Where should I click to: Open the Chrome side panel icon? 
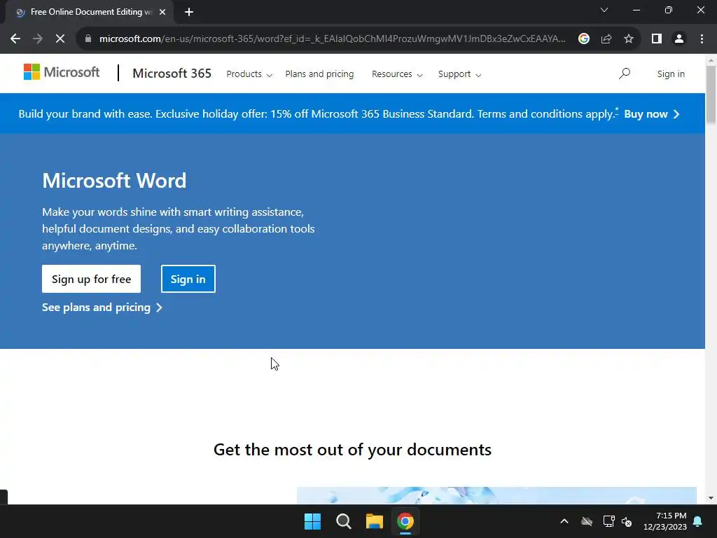(x=657, y=39)
